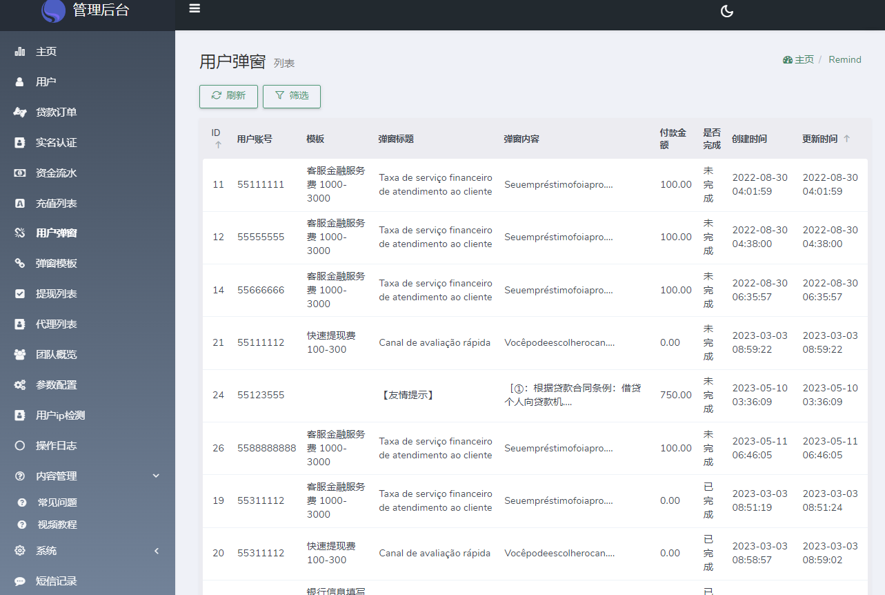Click the person icon next to 用户
This screenshot has width=885, height=595.
coord(20,81)
